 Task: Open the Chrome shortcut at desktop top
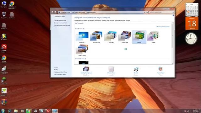(12, 5)
